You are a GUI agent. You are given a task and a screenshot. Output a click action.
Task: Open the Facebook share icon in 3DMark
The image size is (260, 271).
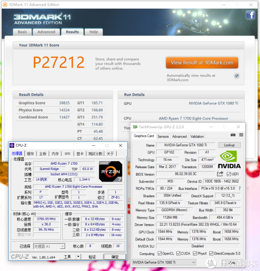250,15
